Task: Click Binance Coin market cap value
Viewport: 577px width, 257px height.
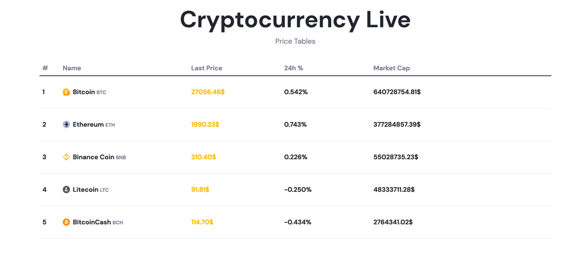Action: click(x=396, y=157)
